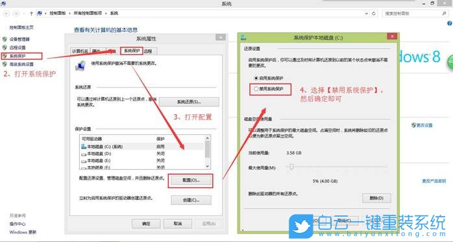Select the 本地磁盘 (D:) drive row

(142, 154)
